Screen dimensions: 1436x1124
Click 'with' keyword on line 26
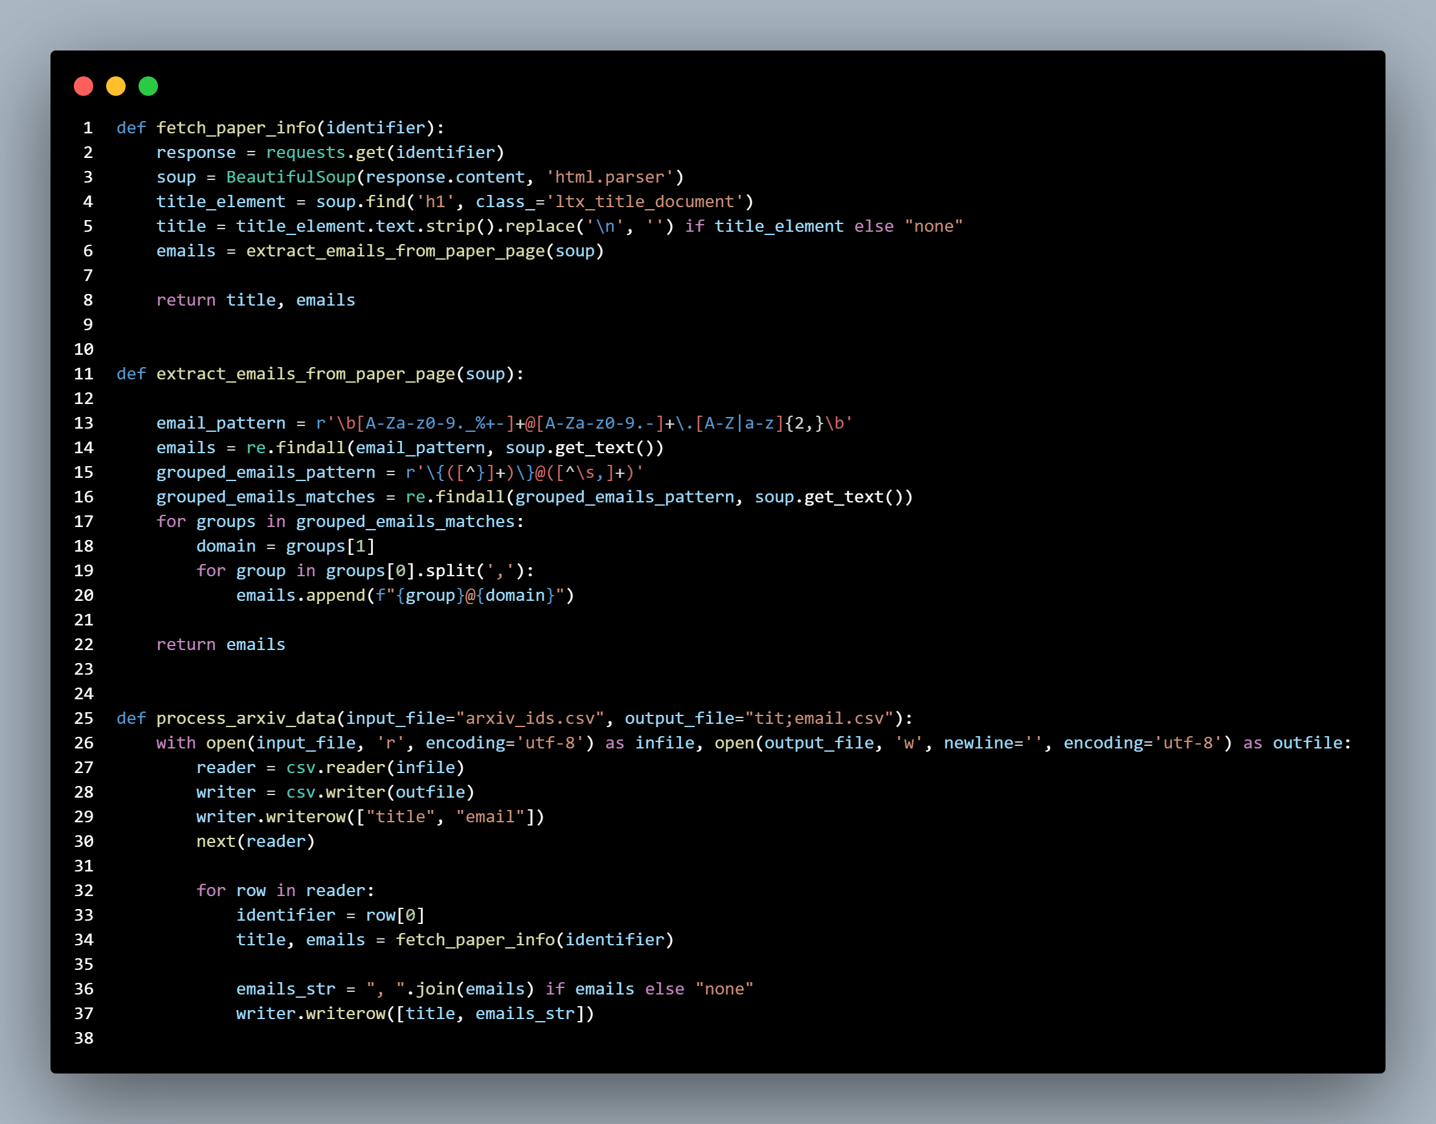tap(176, 743)
